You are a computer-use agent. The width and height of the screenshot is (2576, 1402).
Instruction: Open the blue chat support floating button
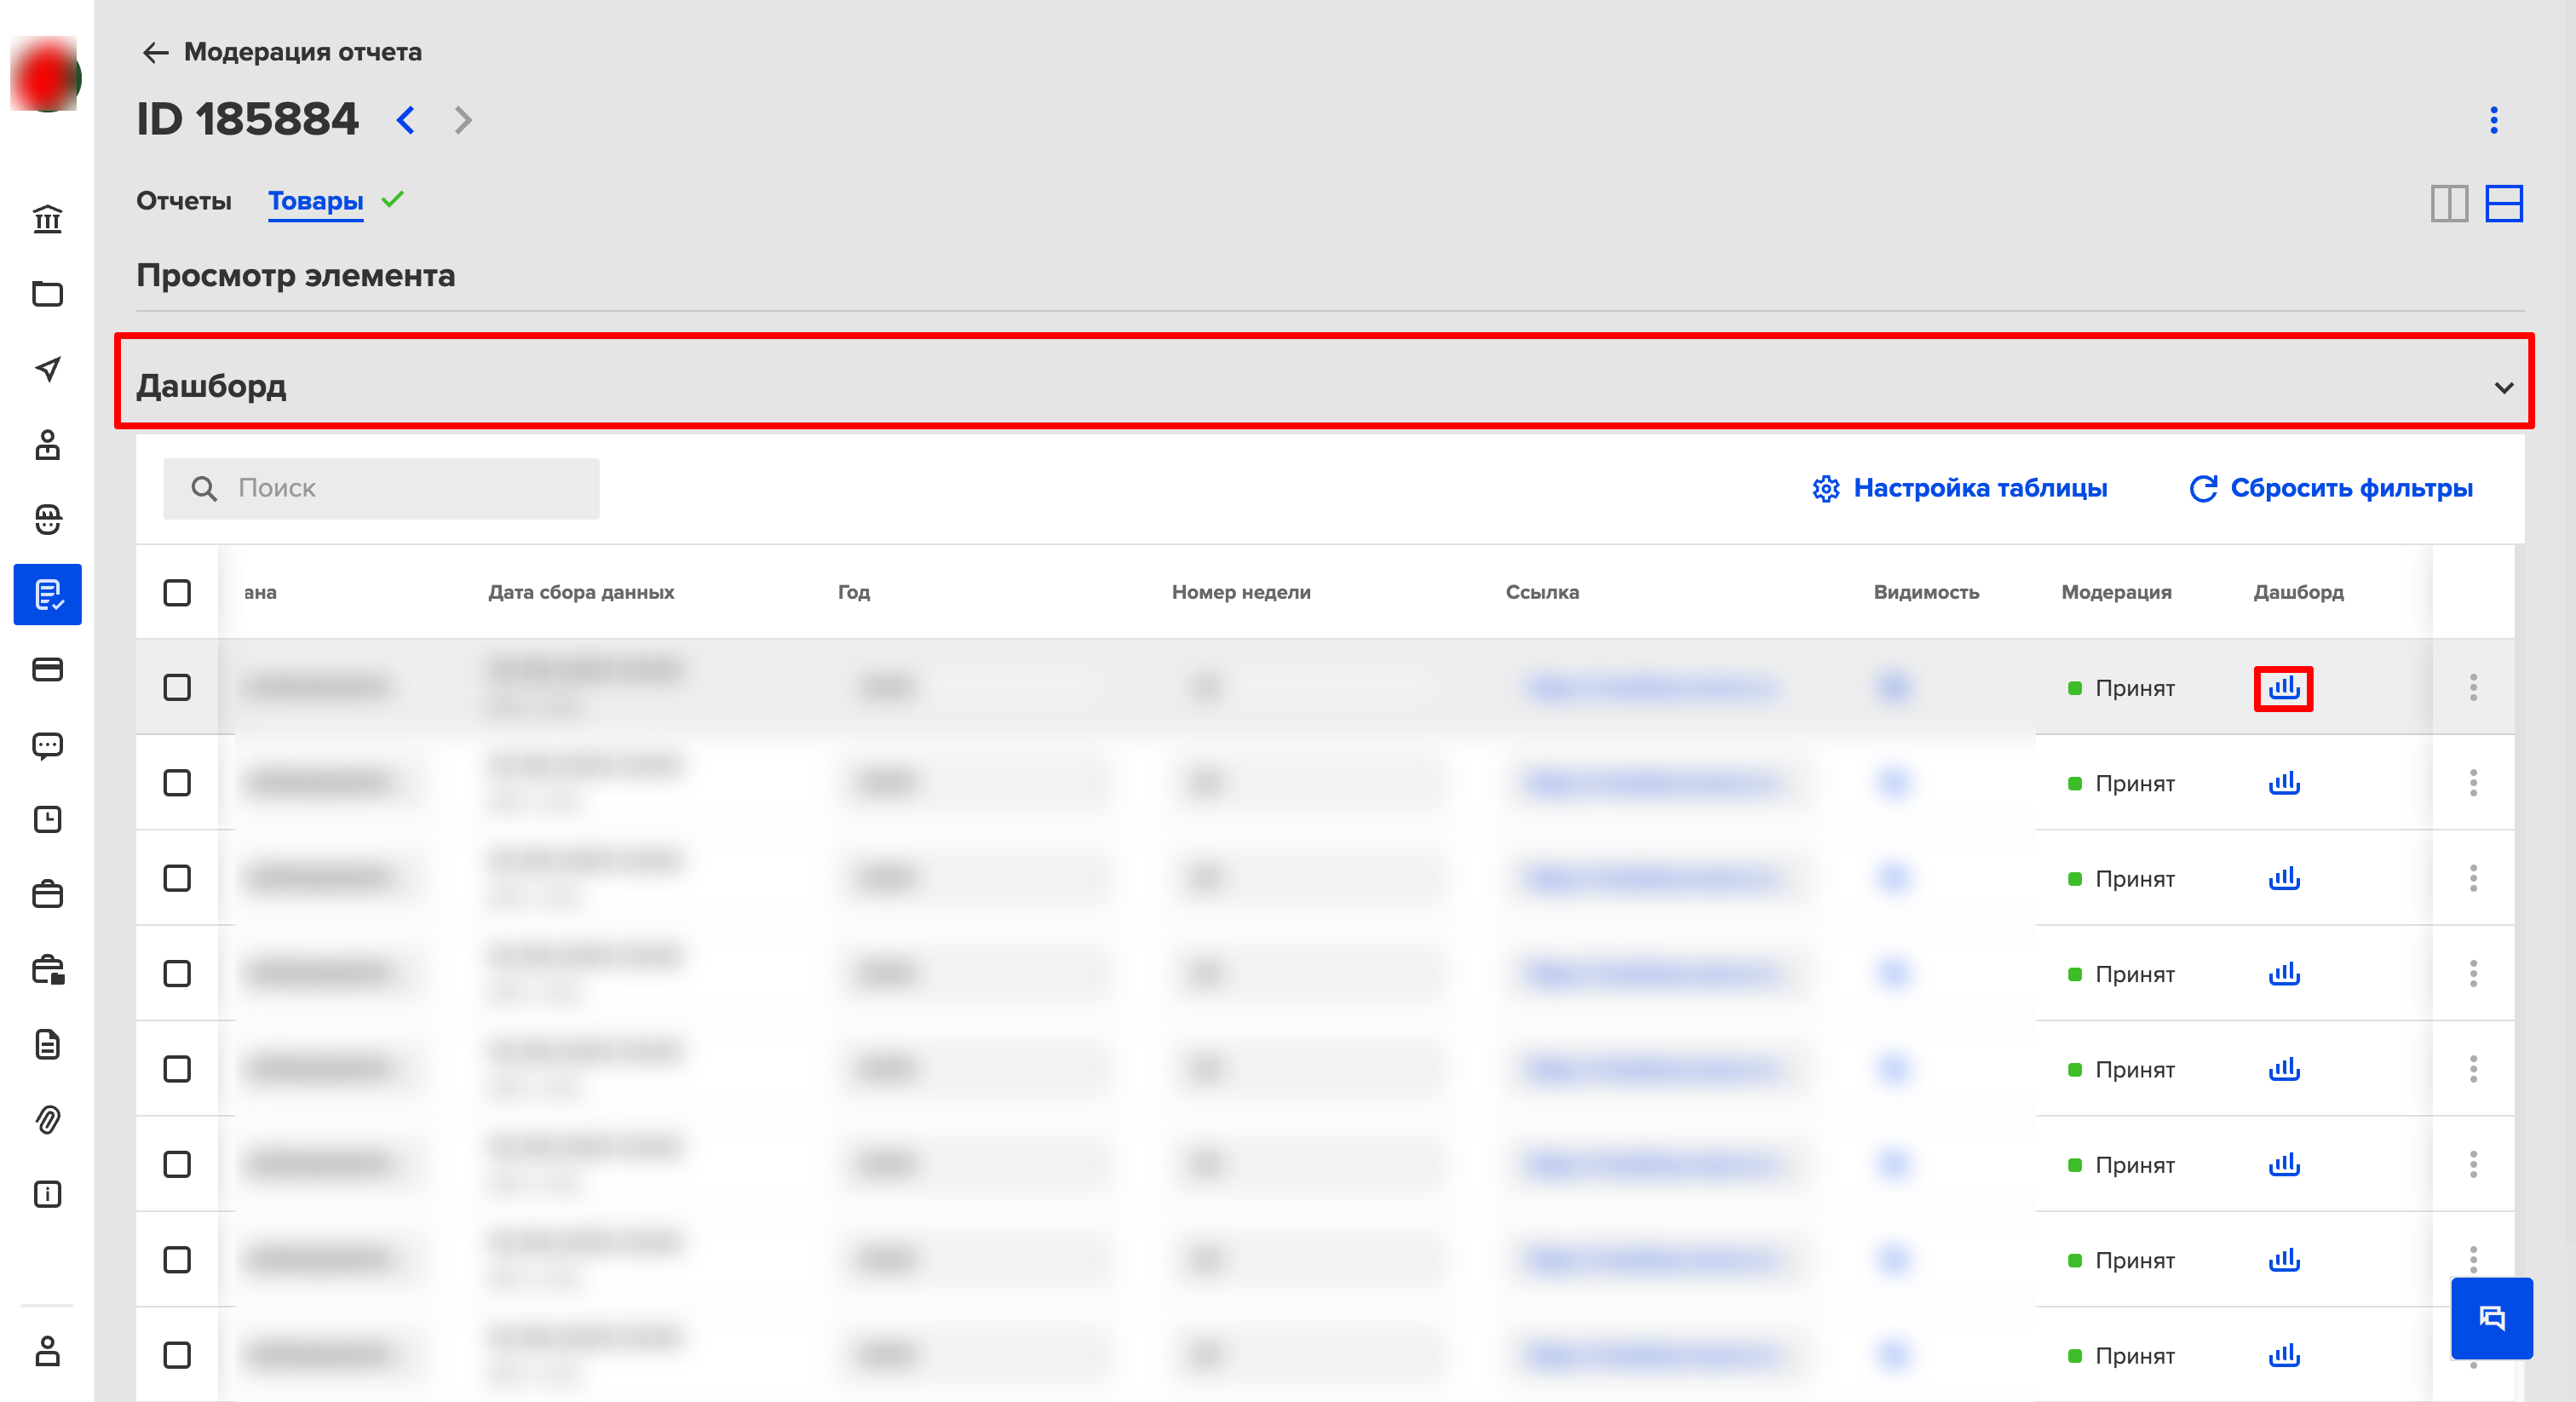click(2491, 1318)
